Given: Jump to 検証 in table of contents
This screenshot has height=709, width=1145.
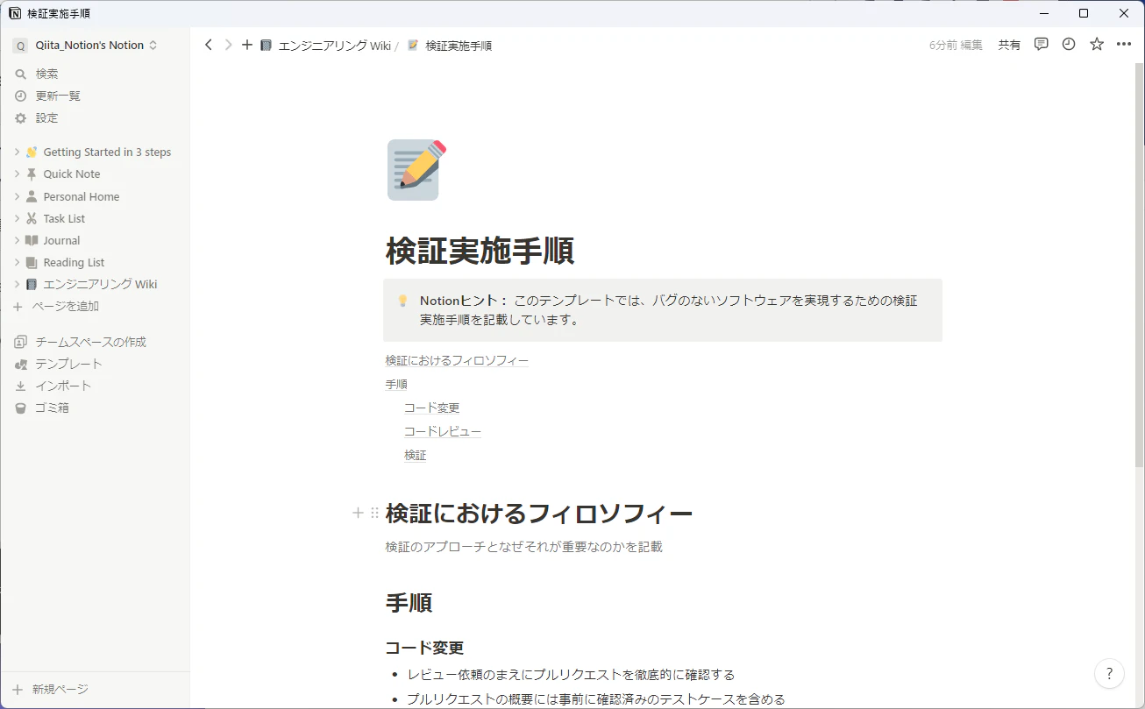Looking at the screenshot, I should pos(416,455).
